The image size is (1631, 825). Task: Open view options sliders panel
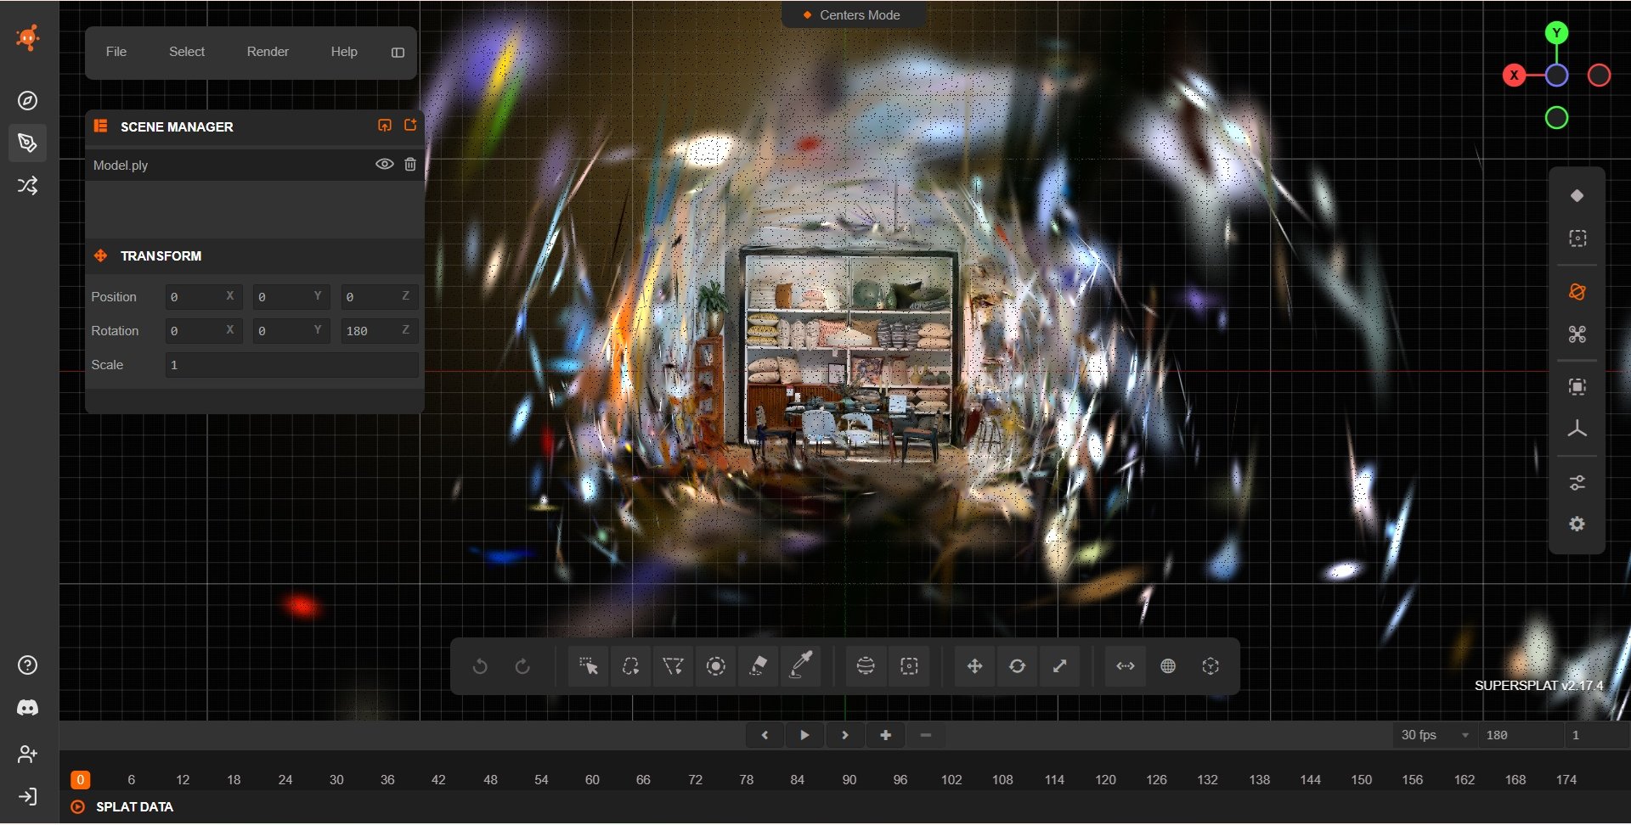(x=1577, y=483)
